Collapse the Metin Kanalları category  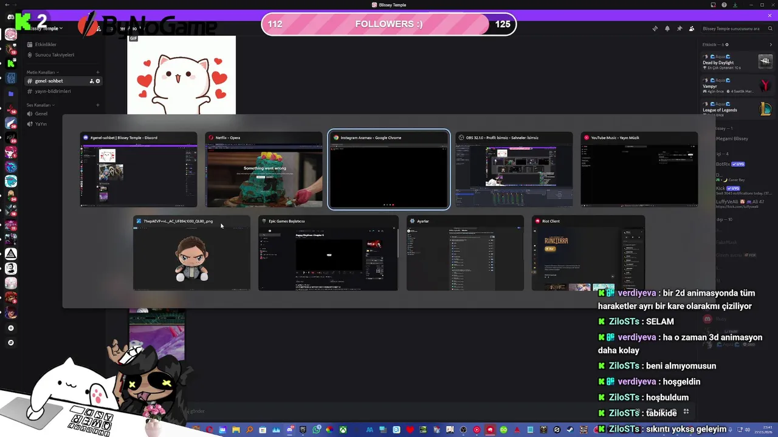click(43, 72)
